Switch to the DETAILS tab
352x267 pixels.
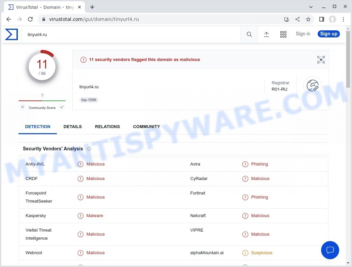point(72,127)
